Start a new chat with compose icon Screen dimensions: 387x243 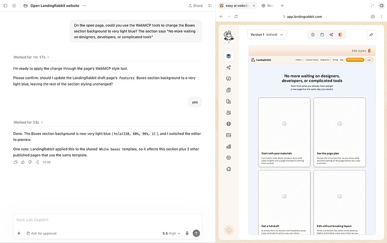click(x=14, y=5)
